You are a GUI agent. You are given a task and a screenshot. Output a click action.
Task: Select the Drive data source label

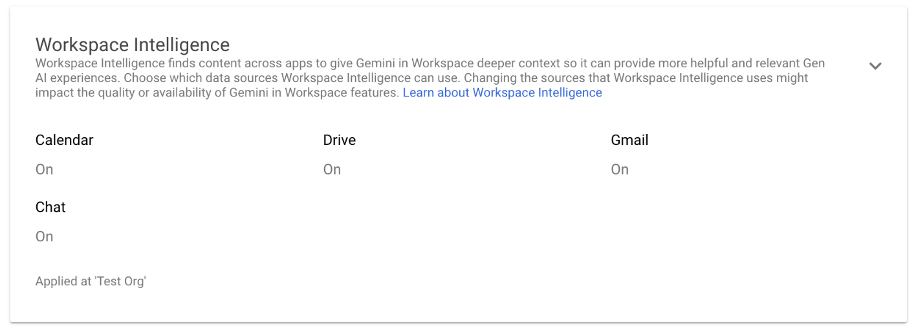[x=340, y=140]
